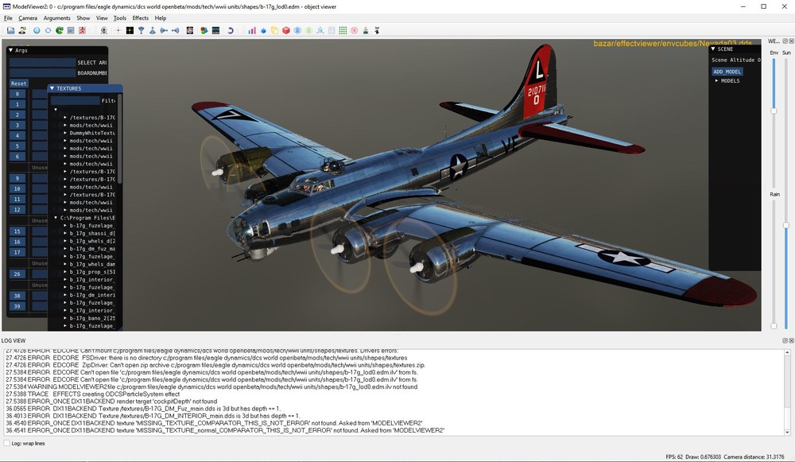Viewport: 795px width, 462px height.
Task: Select the green reload model toolbar icon
Action: point(59,30)
